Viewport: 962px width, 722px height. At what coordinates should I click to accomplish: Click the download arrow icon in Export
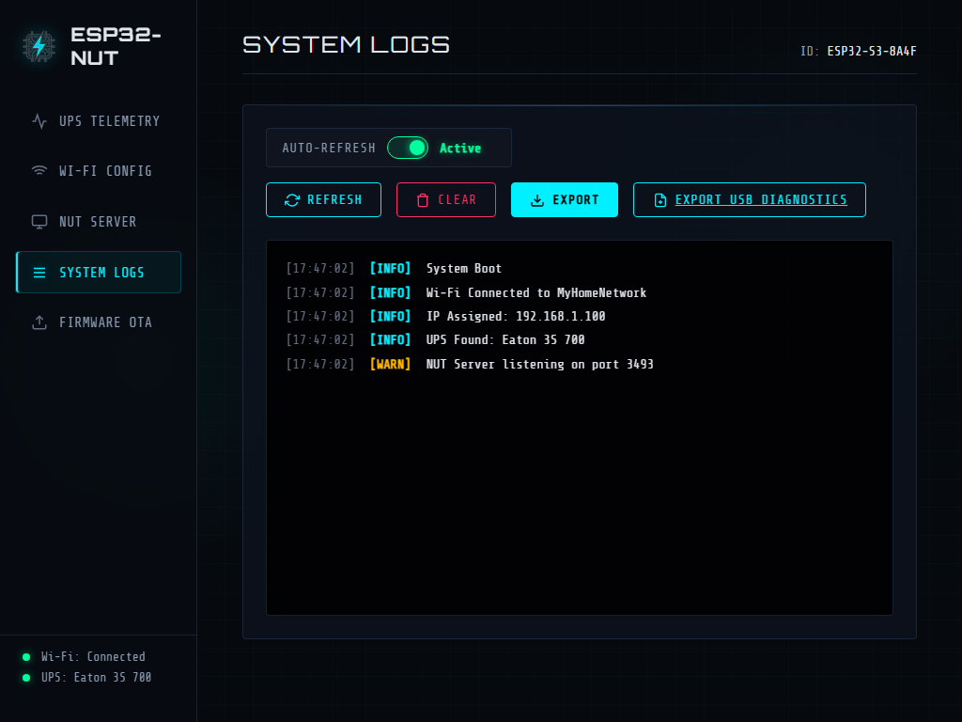click(x=537, y=200)
